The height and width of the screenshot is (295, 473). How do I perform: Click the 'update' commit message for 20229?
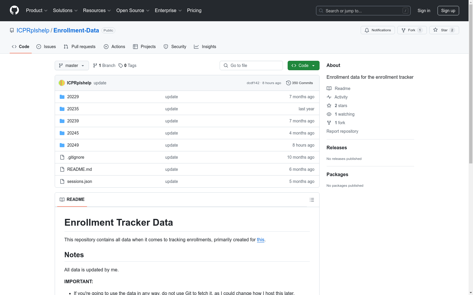click(x=171, y=97)
